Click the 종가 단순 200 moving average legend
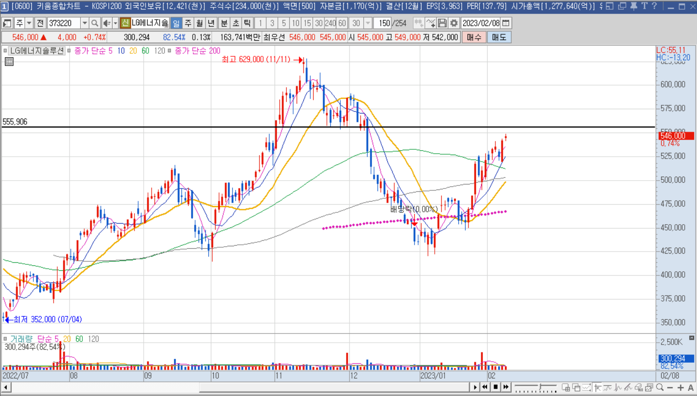Viewport: 697px width, 396px height. [x=197, y=50]
